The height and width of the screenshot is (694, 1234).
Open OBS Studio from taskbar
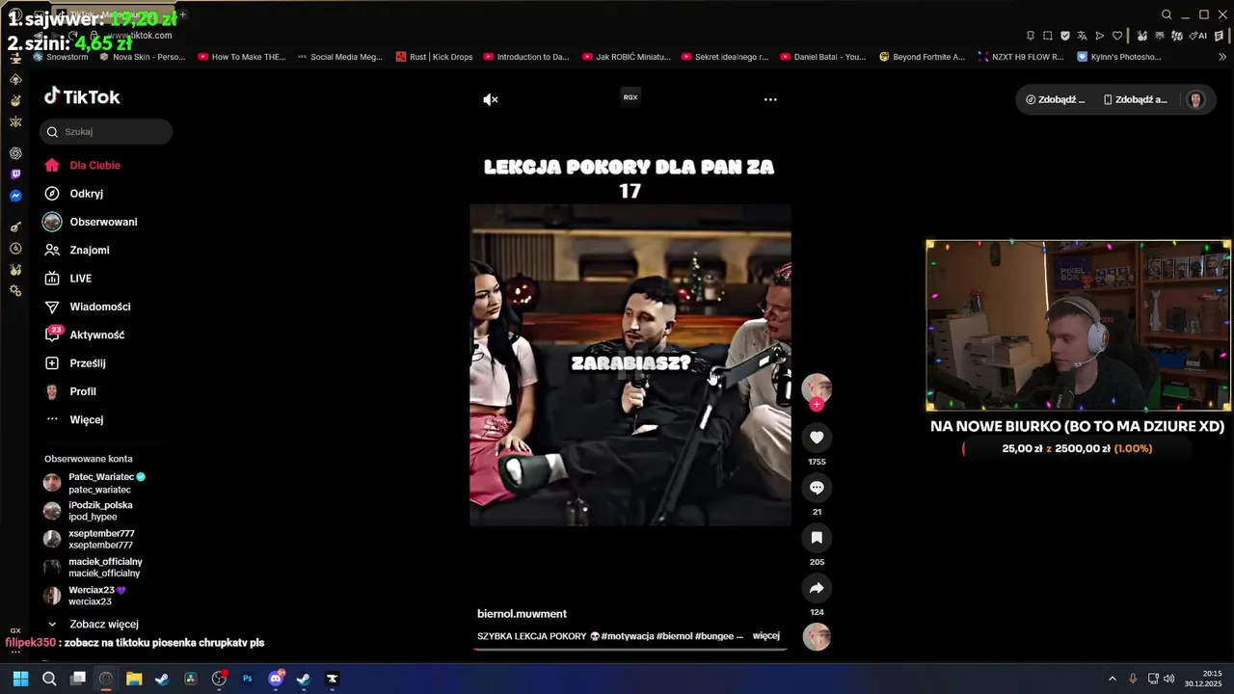[219, 679]
